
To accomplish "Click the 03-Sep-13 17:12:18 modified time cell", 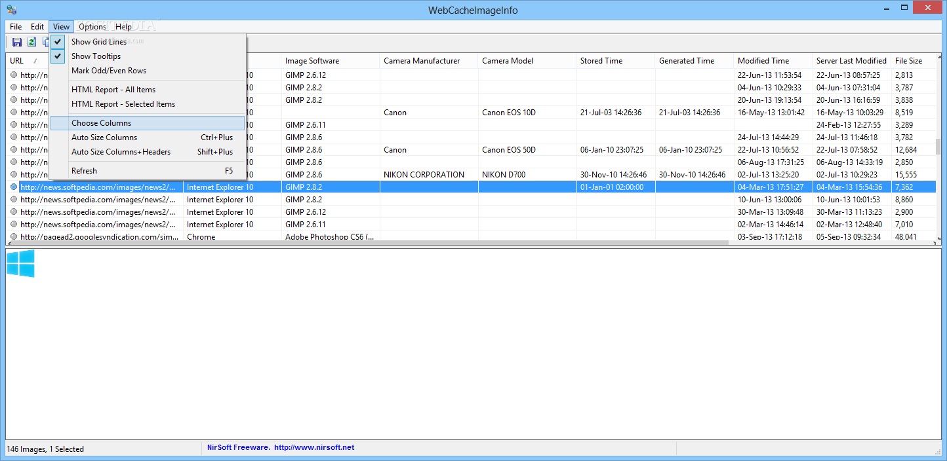I will point(773,237).
